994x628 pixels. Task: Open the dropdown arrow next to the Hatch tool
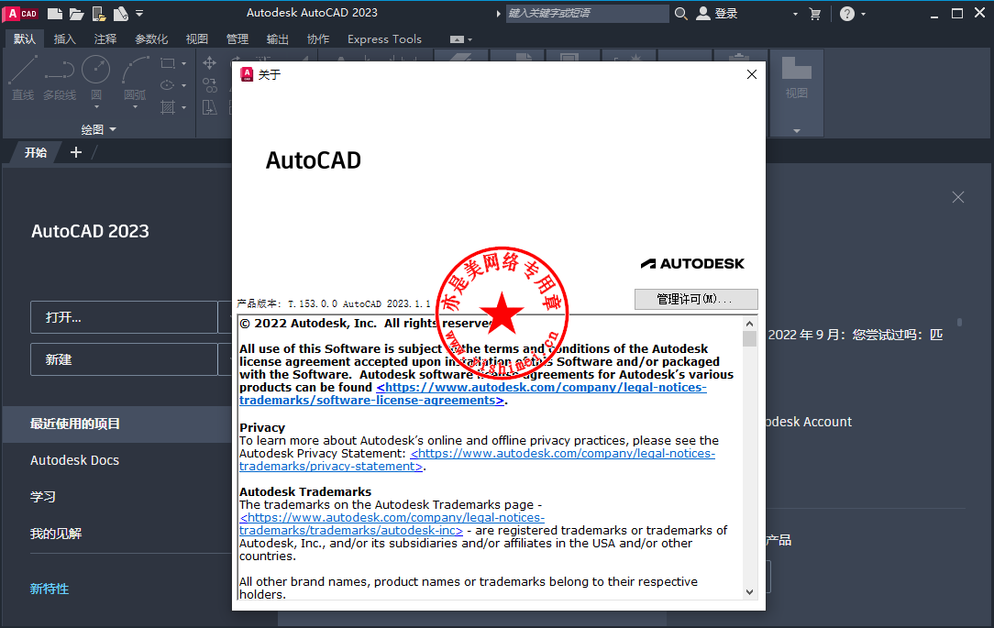click(183, 108)
